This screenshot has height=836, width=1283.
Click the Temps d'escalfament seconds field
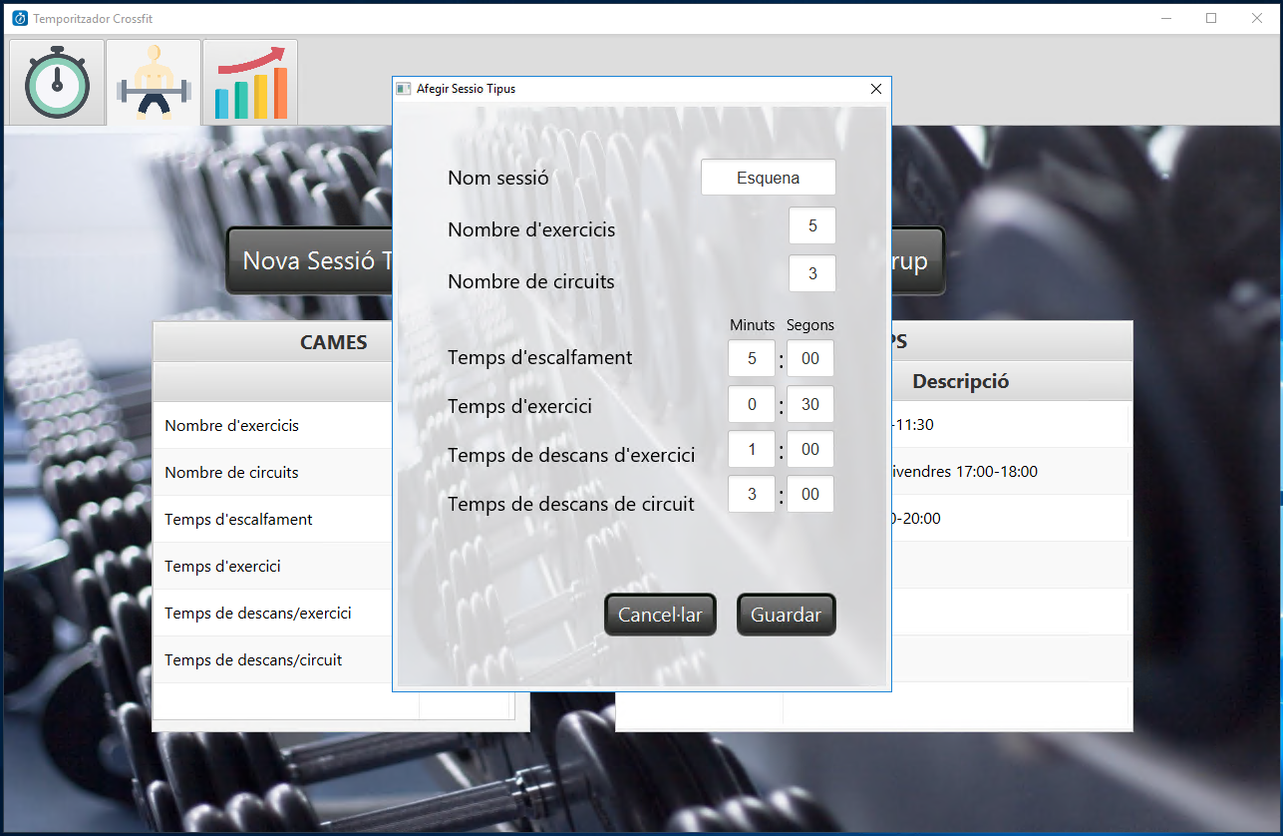tap(810, 358)
